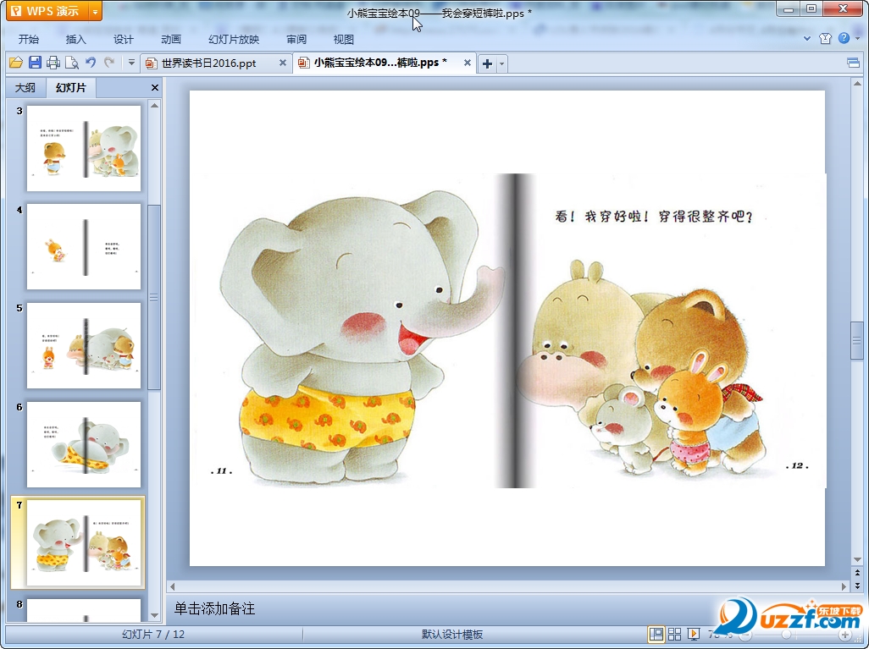869x649 pixels.
Task: Click the 幻灯片 7 / 12 status text
Action: [153, 635]
